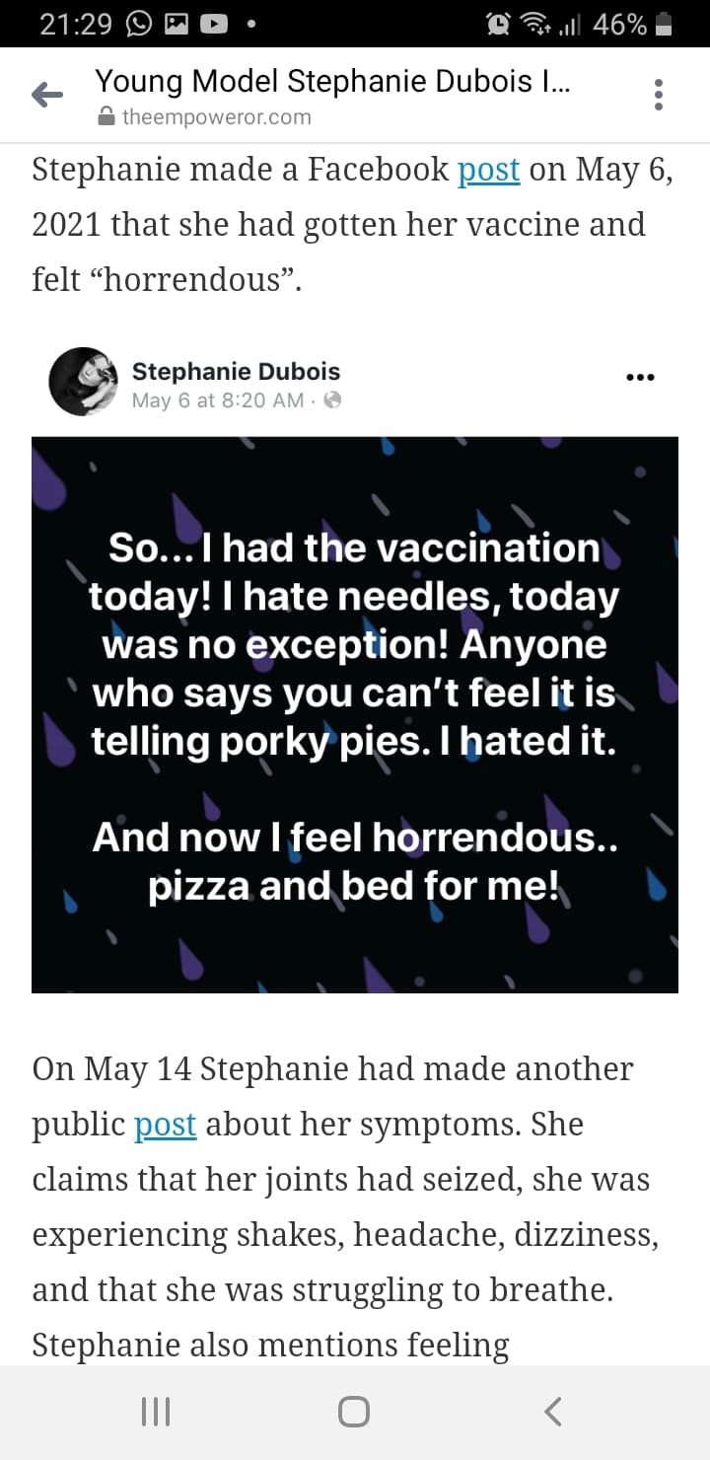Open the recent apps navigation button

(156, 1412)
